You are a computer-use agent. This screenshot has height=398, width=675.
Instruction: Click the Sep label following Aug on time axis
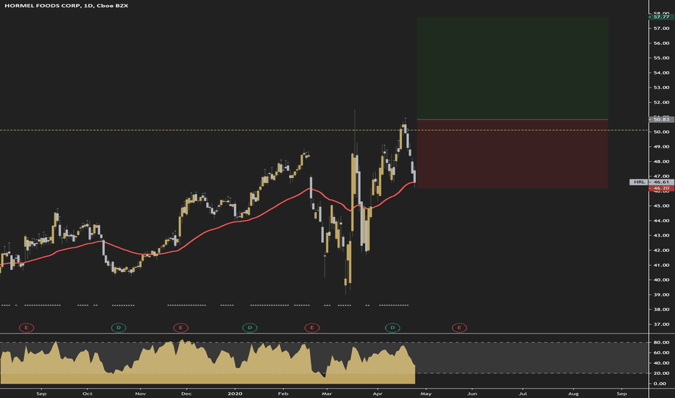[621, 394]
